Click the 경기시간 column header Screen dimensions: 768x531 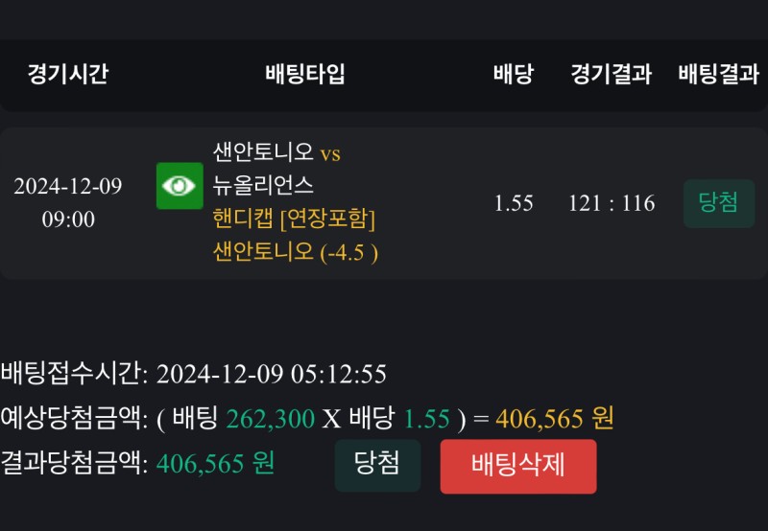[67, 74]
